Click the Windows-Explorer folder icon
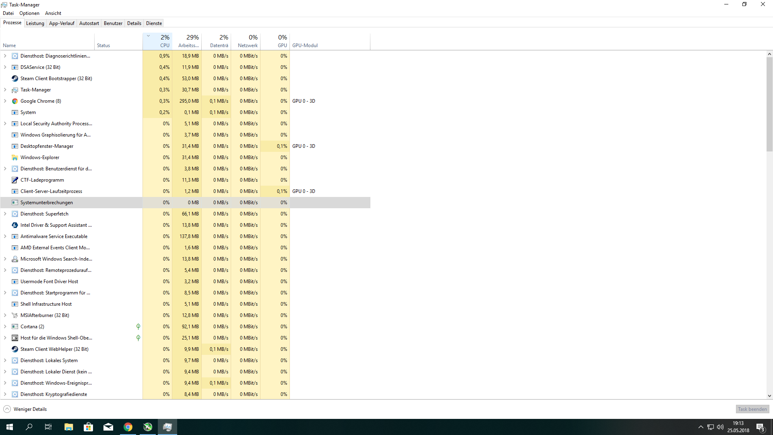773x435 pixels. pos(15,157)
